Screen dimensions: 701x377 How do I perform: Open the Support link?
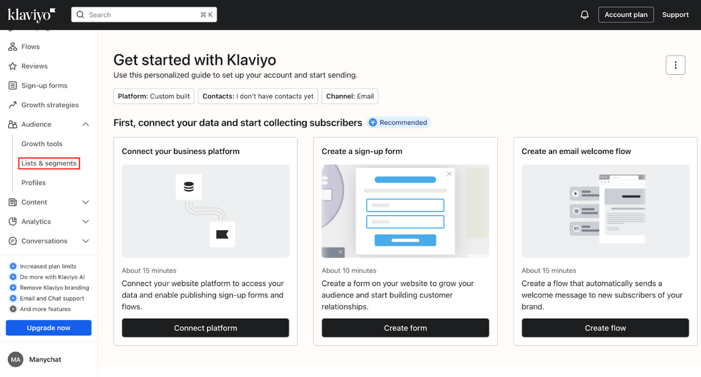pos(676,14)
